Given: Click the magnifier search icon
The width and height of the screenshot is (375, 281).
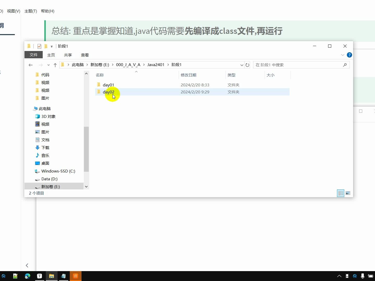Looking at the screenshot, I should 345,65.
